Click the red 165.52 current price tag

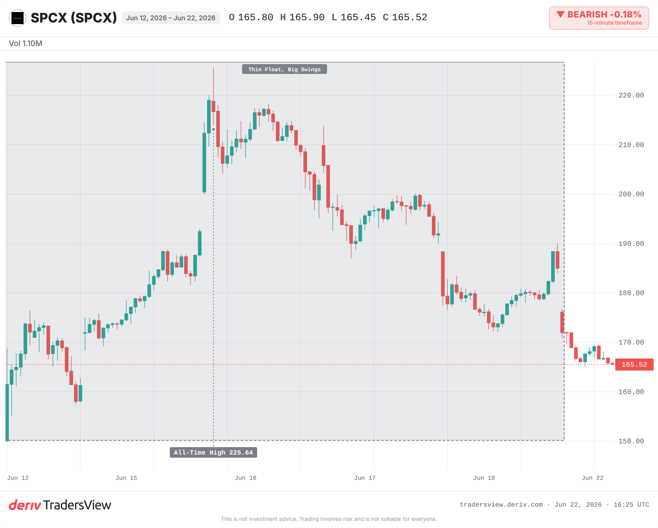click(634, 364)
